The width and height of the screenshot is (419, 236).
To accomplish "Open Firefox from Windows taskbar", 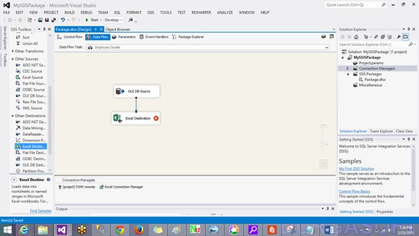I will point(139,230).
